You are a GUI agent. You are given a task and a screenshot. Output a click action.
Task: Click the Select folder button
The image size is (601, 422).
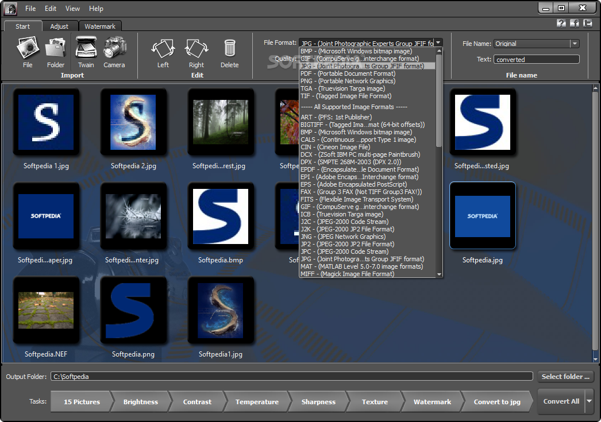point(565,377)
